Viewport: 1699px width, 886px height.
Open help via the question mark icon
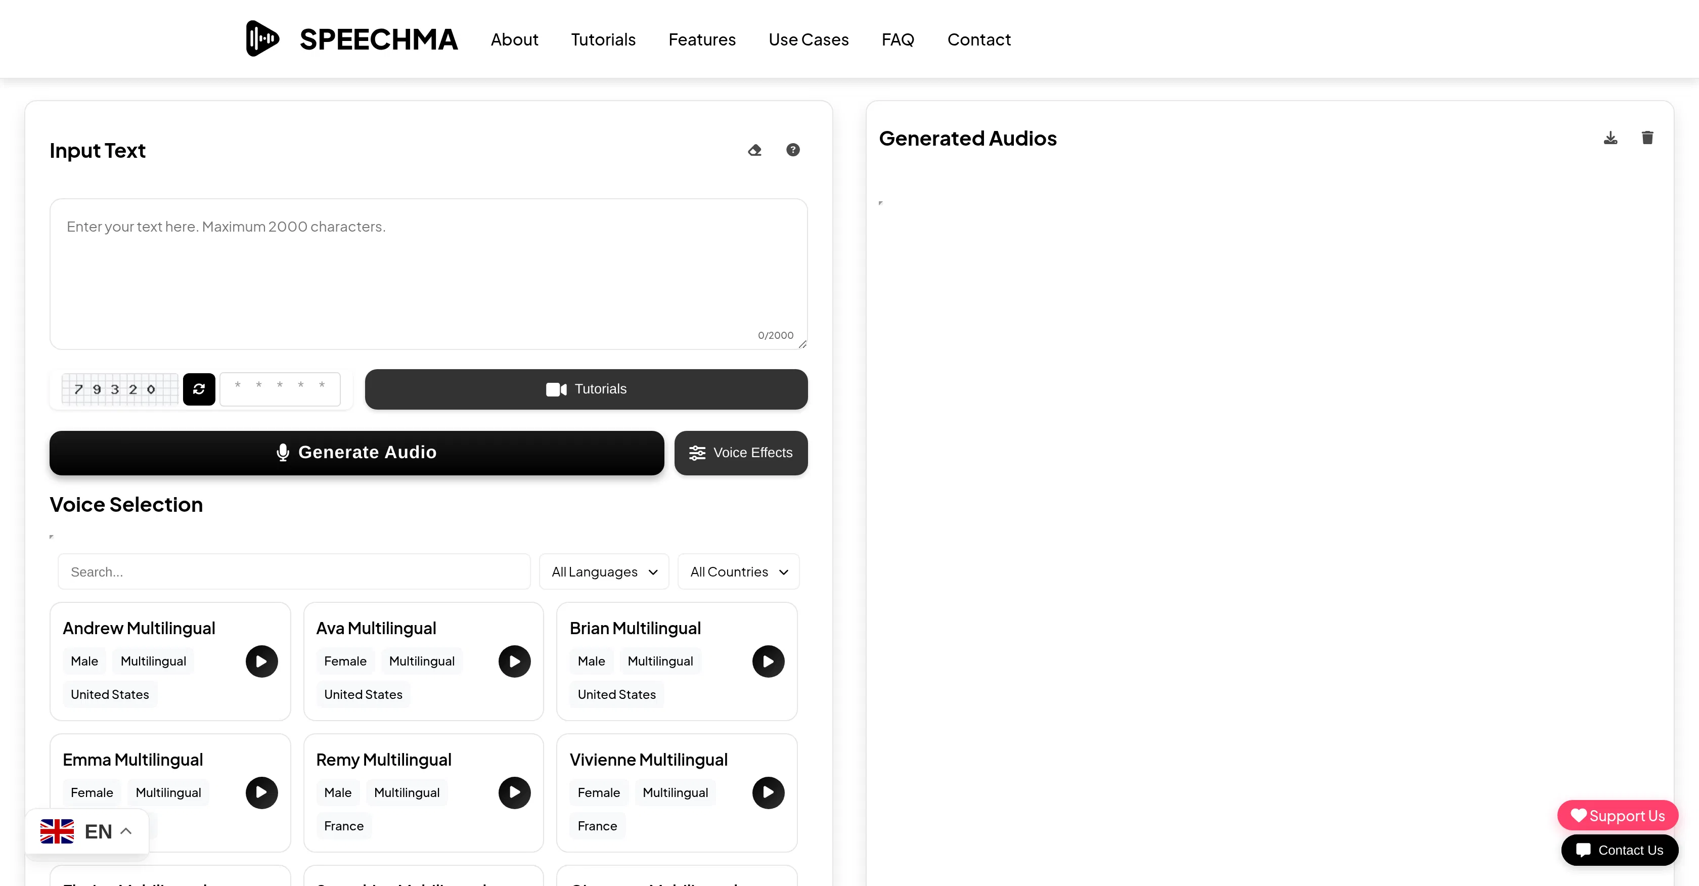pyautogui.click(x=792, y=150)
